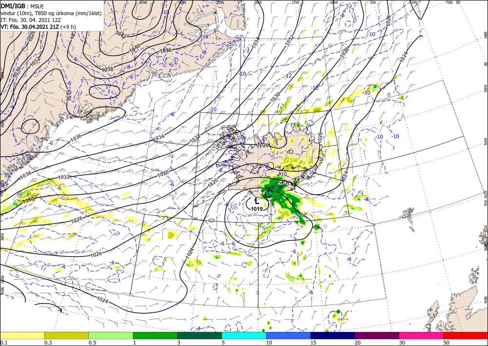
Task: Click the '35W' longitude label
Action: [143, 2]
